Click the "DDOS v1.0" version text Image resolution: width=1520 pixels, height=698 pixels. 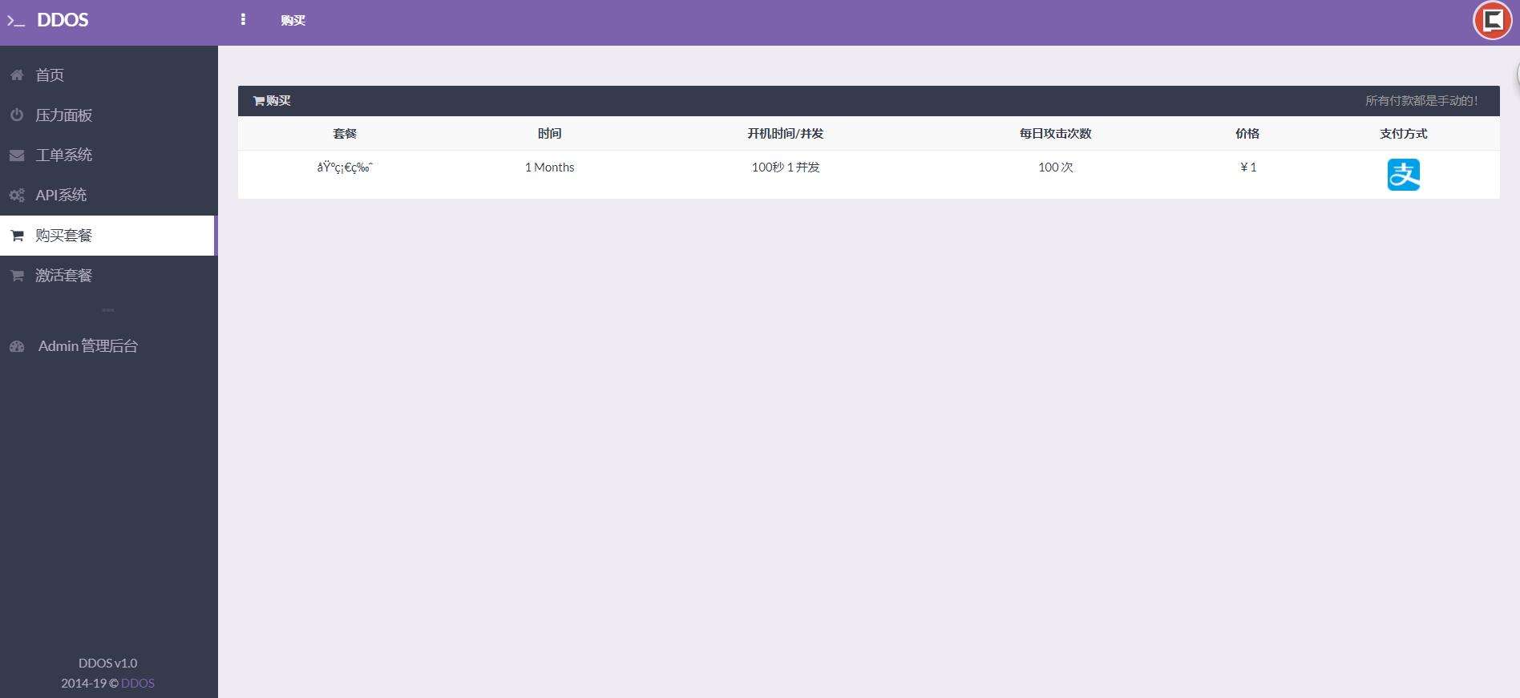[x=107, y=663]
